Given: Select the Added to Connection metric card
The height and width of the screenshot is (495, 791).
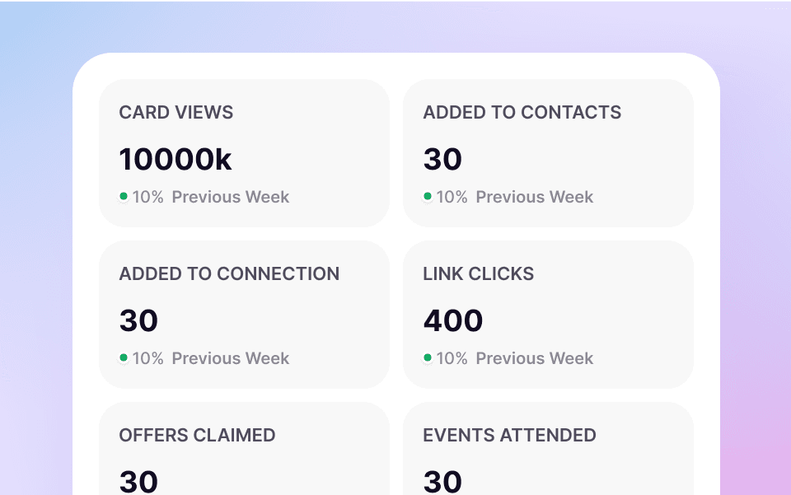Looking at the screenshot, I should pos(244,315).
